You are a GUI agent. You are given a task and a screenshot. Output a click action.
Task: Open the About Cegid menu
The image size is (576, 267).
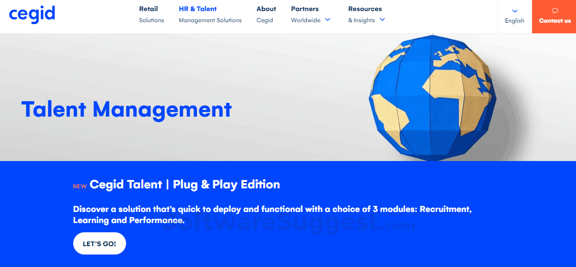click(x=266, y=14)
